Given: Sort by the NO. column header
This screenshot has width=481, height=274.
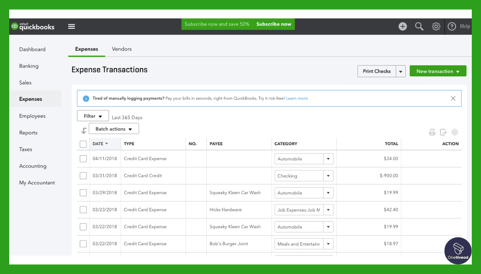Looking at the screenshot, I should (192, 144).
